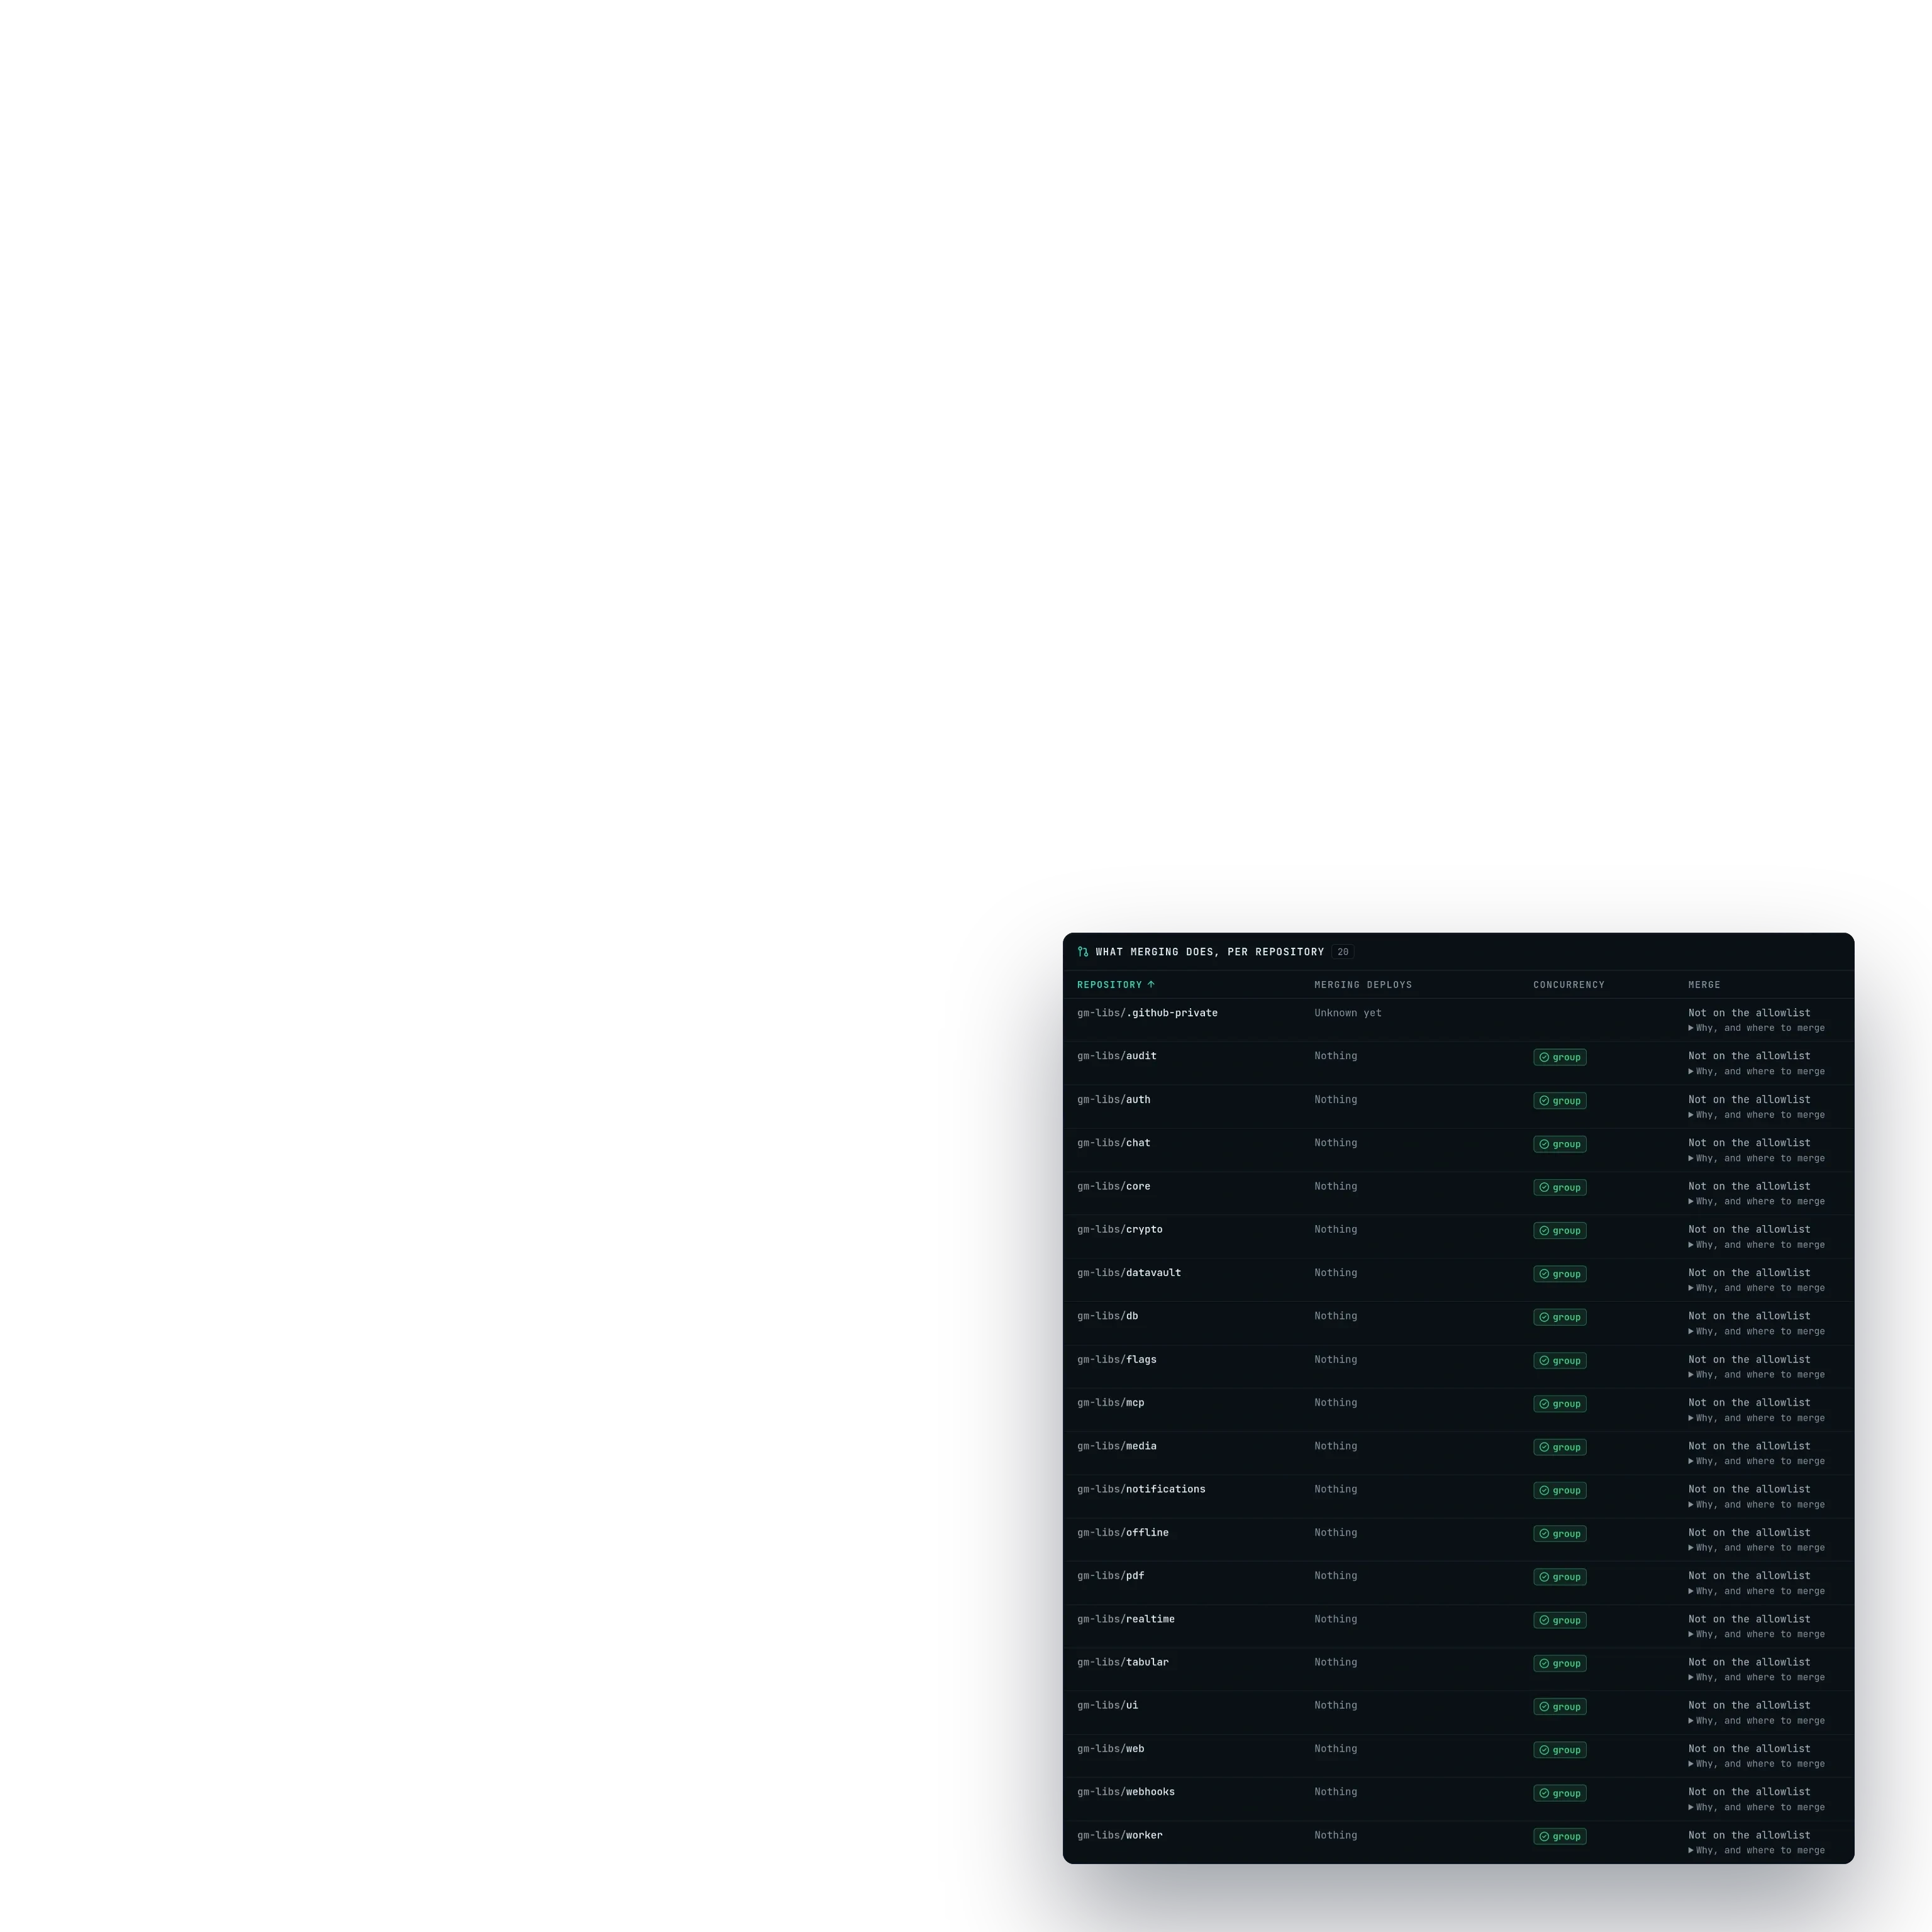Screen dimensions: 1932x1932
Task: Click the group badge in the offline row
Action: (1559, 1534)
